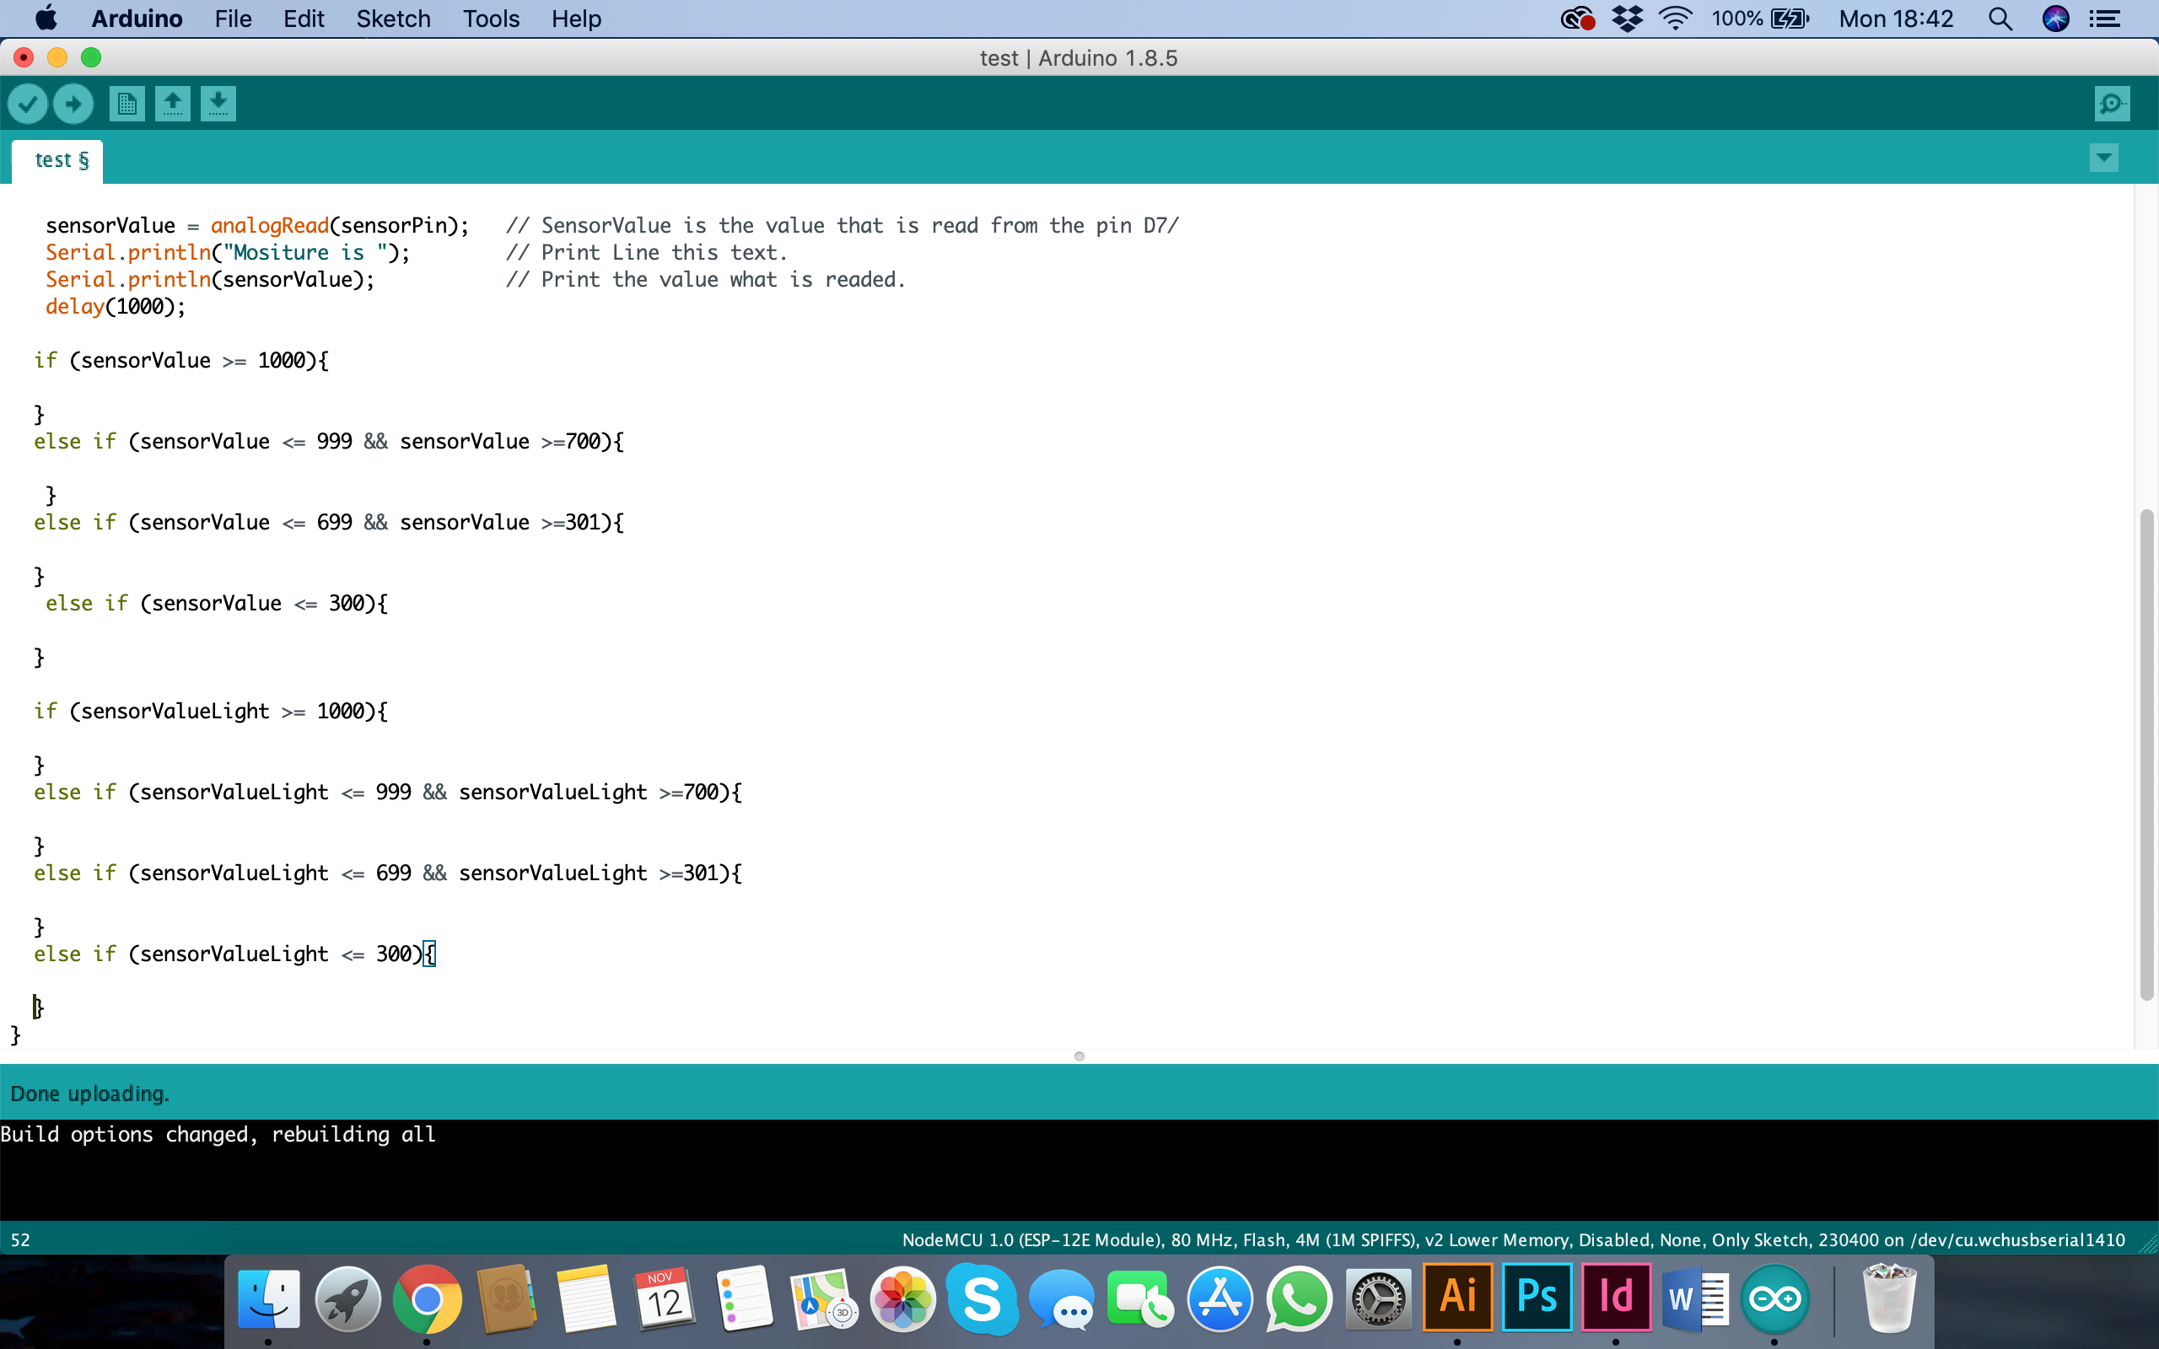2159x1349 pixels.
Task: Launch Illustrator from the dock
Action: click(x=1458, y=1297)
